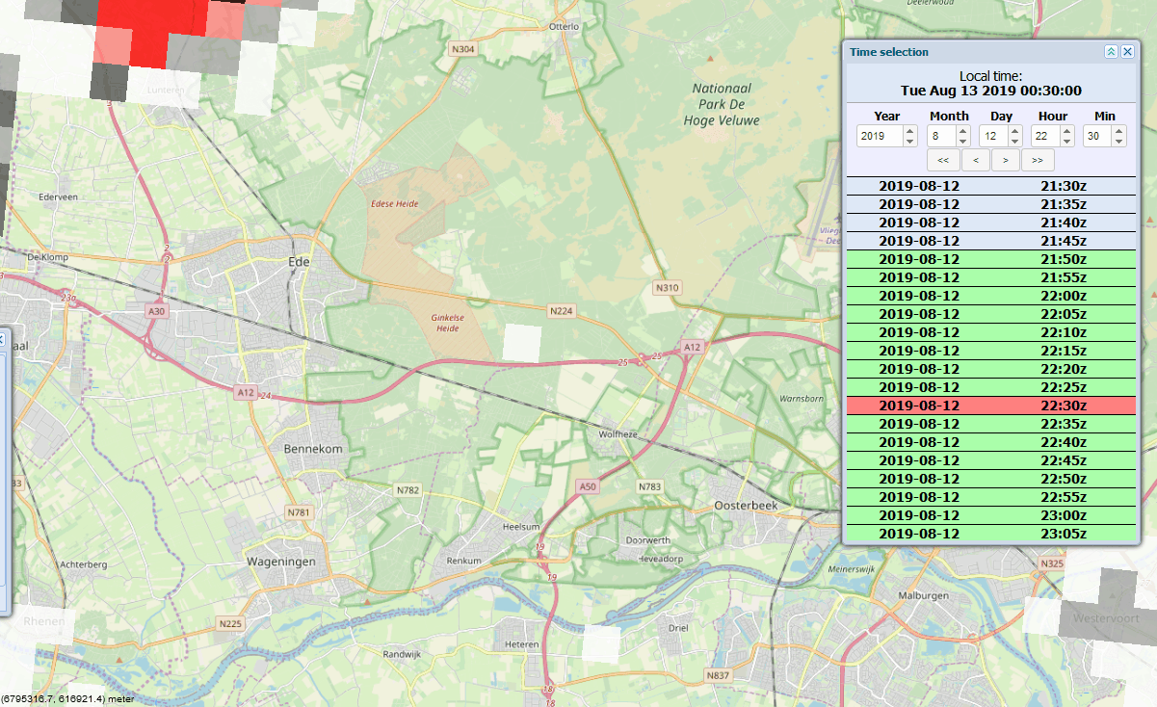
Task: Choose the 23:05z time entry
Action: (990, 534)
